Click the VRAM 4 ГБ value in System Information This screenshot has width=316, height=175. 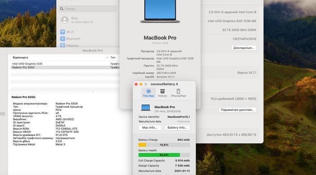58,116
